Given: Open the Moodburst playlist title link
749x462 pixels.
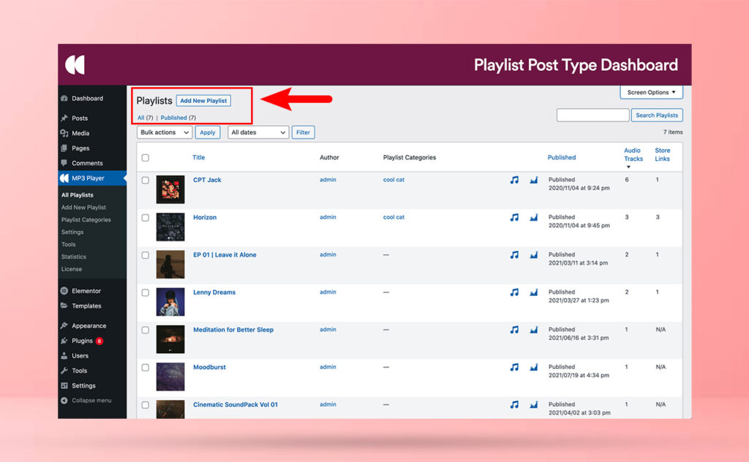Looking at the screenshot, I should click(x=209, y=367).
